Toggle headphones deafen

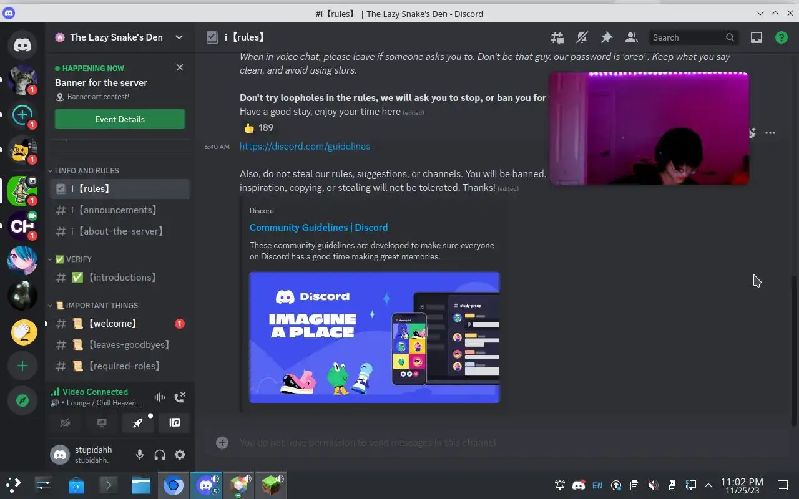(160, 455)
